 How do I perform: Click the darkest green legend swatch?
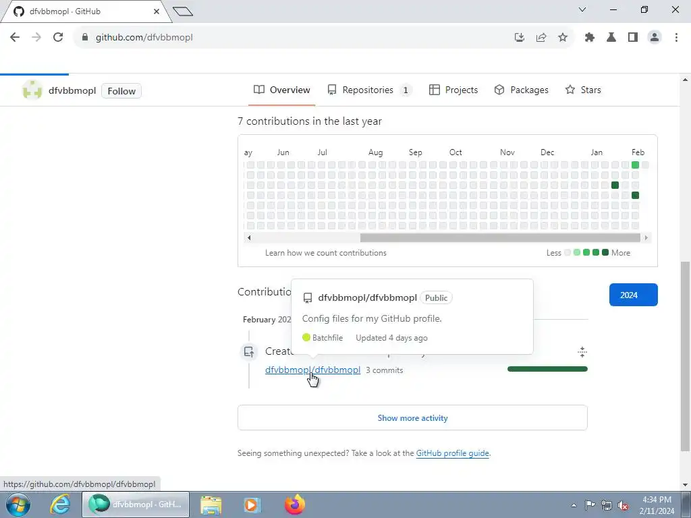tap(605, 252)
